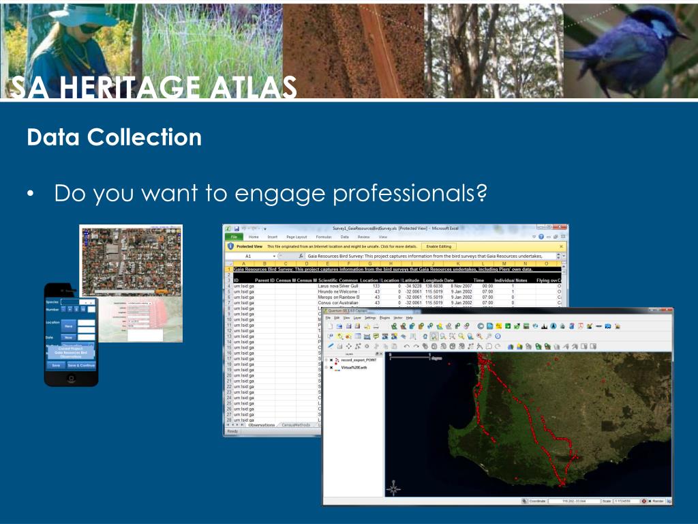Click cell with 'Silver Gull' text

click(x=348, y=286)
